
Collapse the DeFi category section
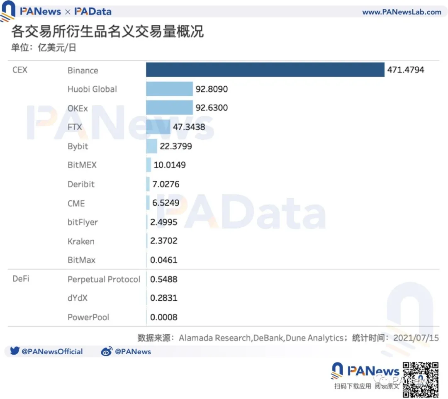21,279
